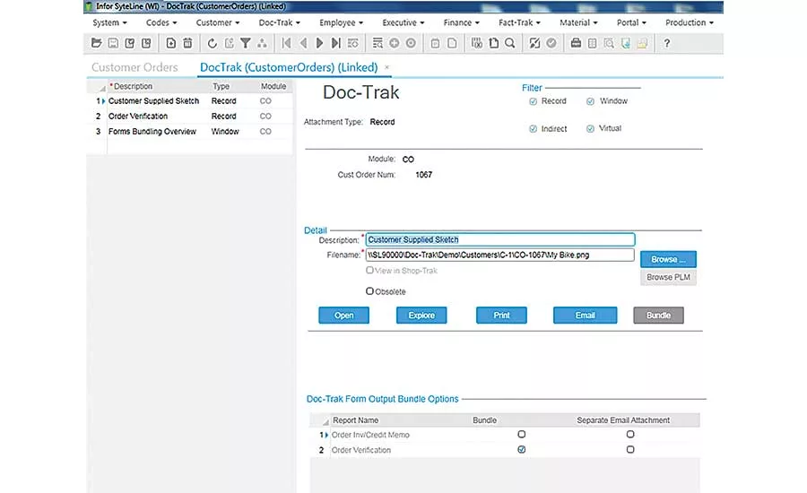Toggle the Window filter checkbox
This screenshot has height=493, width=807.
click(590, 101)
